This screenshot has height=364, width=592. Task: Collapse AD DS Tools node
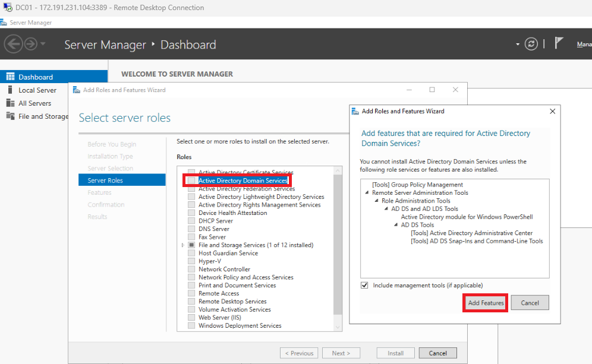click(x=396, y=225)
